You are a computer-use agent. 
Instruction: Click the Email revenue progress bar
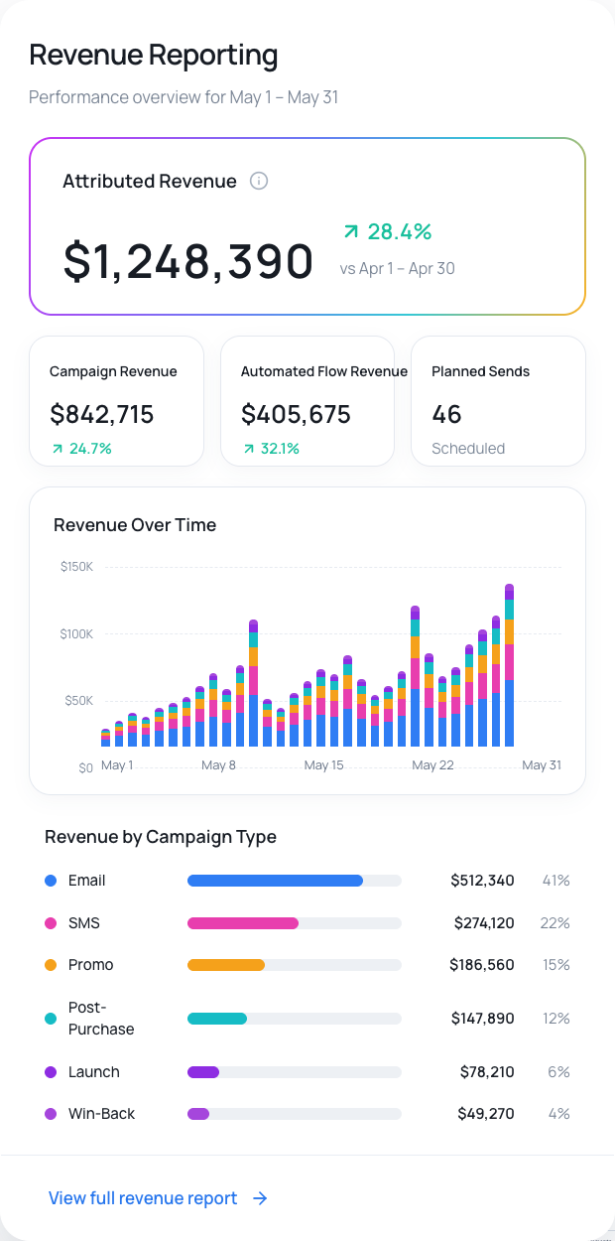[295, 881]
